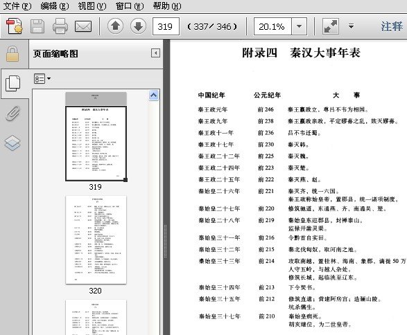Go to next page with down arrow

[x=138, y=26]
